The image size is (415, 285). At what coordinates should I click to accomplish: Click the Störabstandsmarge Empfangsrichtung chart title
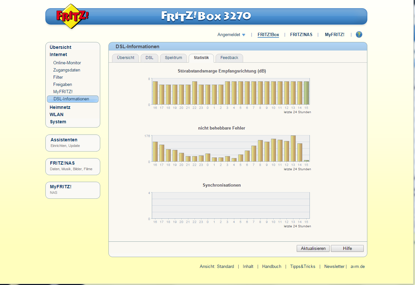click(x=222, y=71)
